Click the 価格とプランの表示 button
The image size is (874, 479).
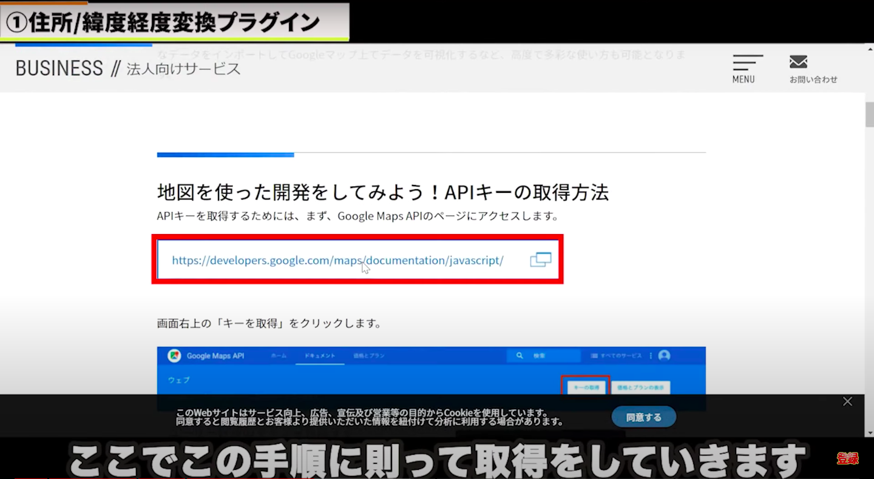(640, 386)
